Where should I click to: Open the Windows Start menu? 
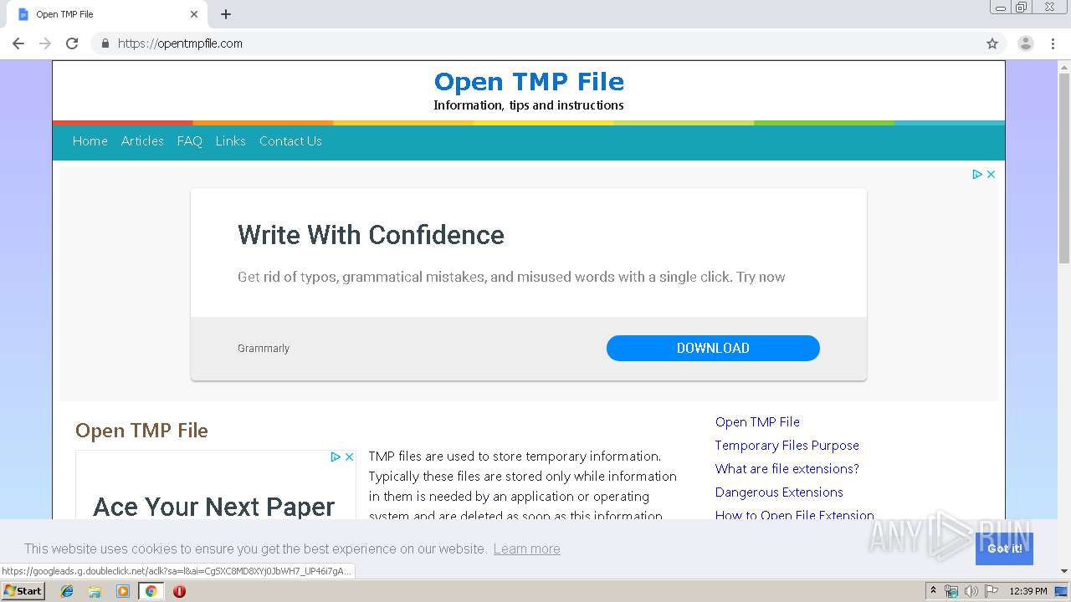point(23,591)
